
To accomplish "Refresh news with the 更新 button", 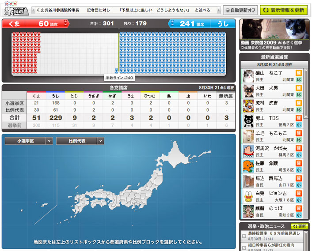I will pos(299,226).
